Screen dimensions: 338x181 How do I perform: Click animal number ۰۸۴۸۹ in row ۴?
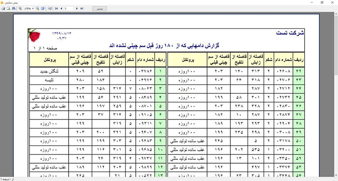pos(145,97)
